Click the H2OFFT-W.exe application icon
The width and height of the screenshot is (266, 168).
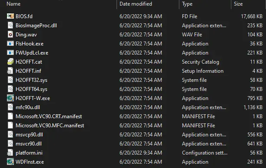[x=10, y=98]
